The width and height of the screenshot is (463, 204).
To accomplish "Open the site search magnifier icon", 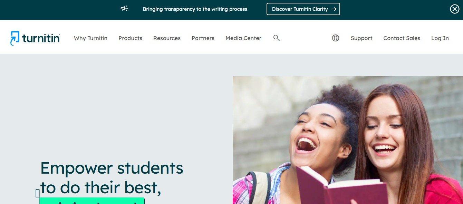I will [x=276, y=38].
